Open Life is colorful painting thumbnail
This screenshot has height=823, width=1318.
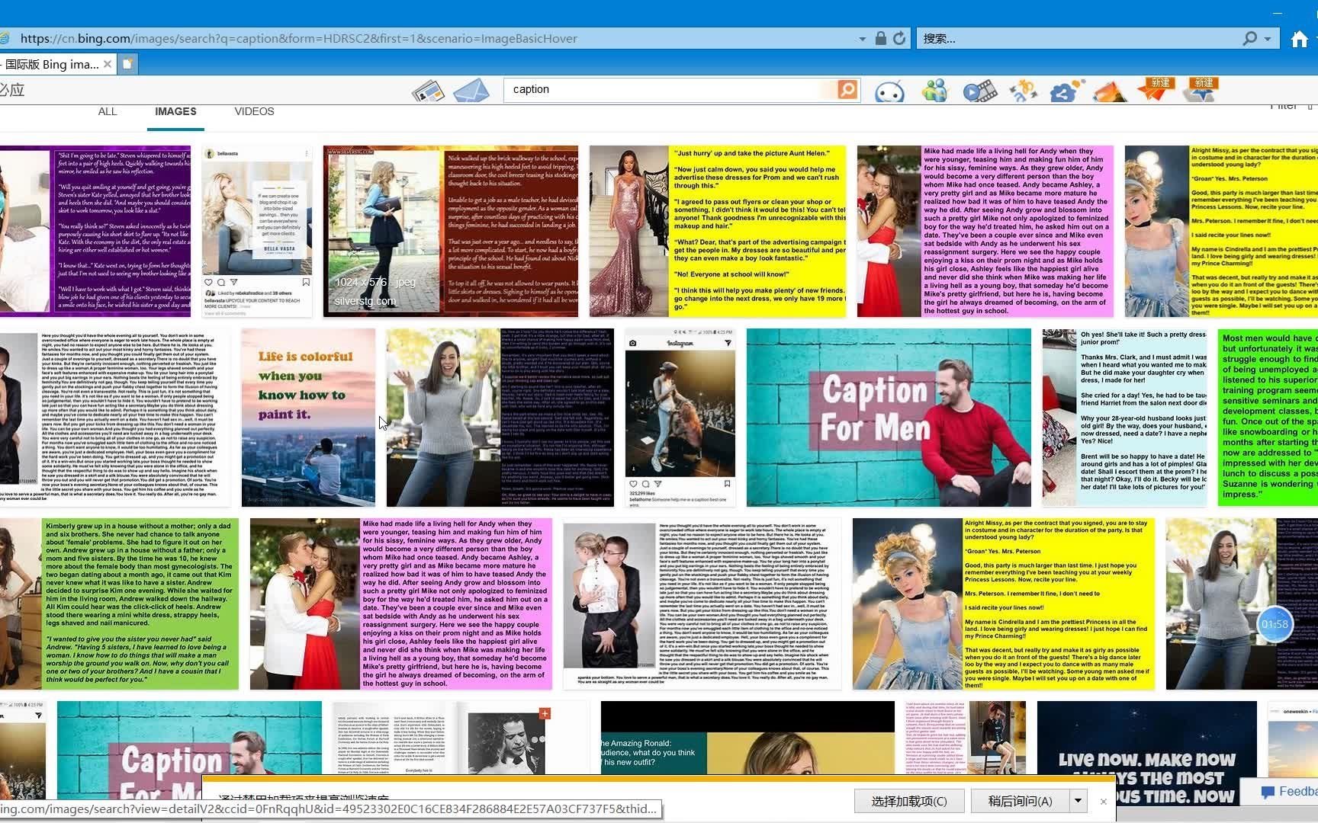pos(308,418)
